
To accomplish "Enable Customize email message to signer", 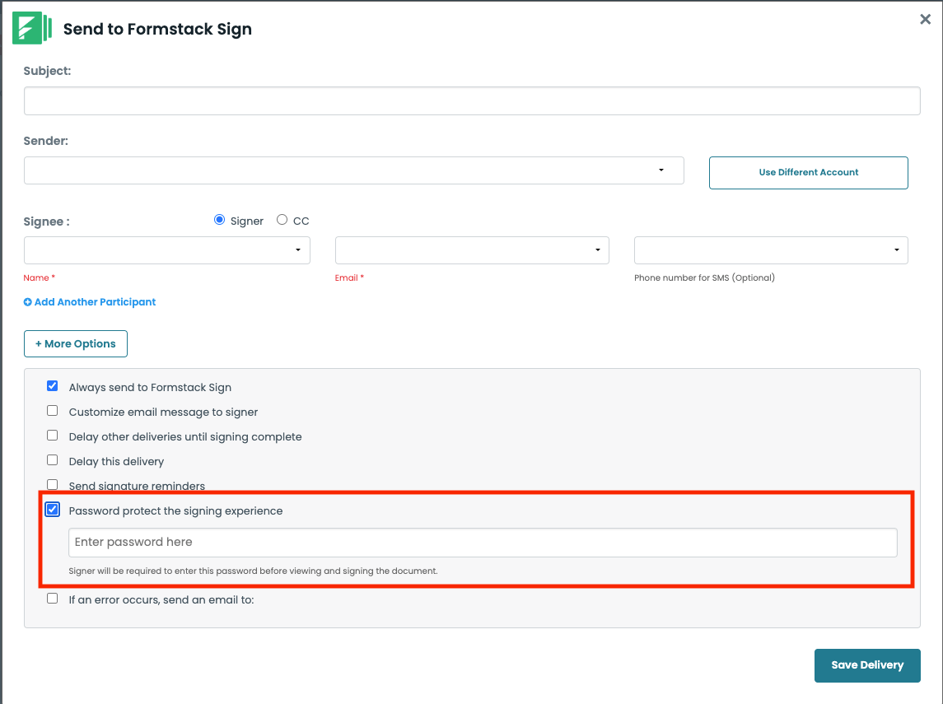I will (53, 411).
